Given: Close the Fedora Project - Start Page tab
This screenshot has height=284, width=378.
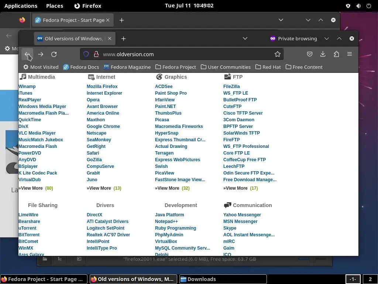Looking at the screenshot, I should point(108,20).
